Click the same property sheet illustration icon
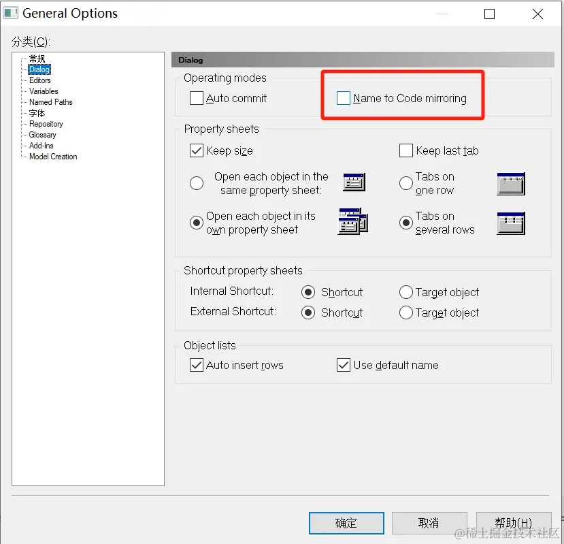The height and width of the screenshot is (544, 564). (x=354, y=182)
